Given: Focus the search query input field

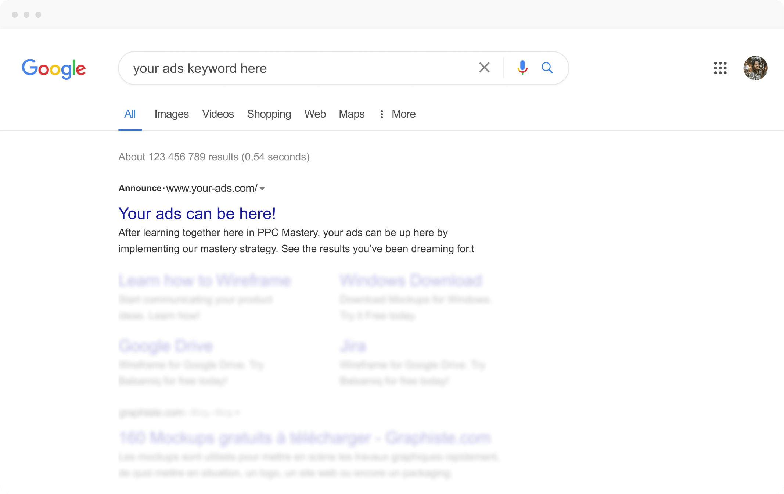Looking at the screenshot, I should (x=294, y=68).
